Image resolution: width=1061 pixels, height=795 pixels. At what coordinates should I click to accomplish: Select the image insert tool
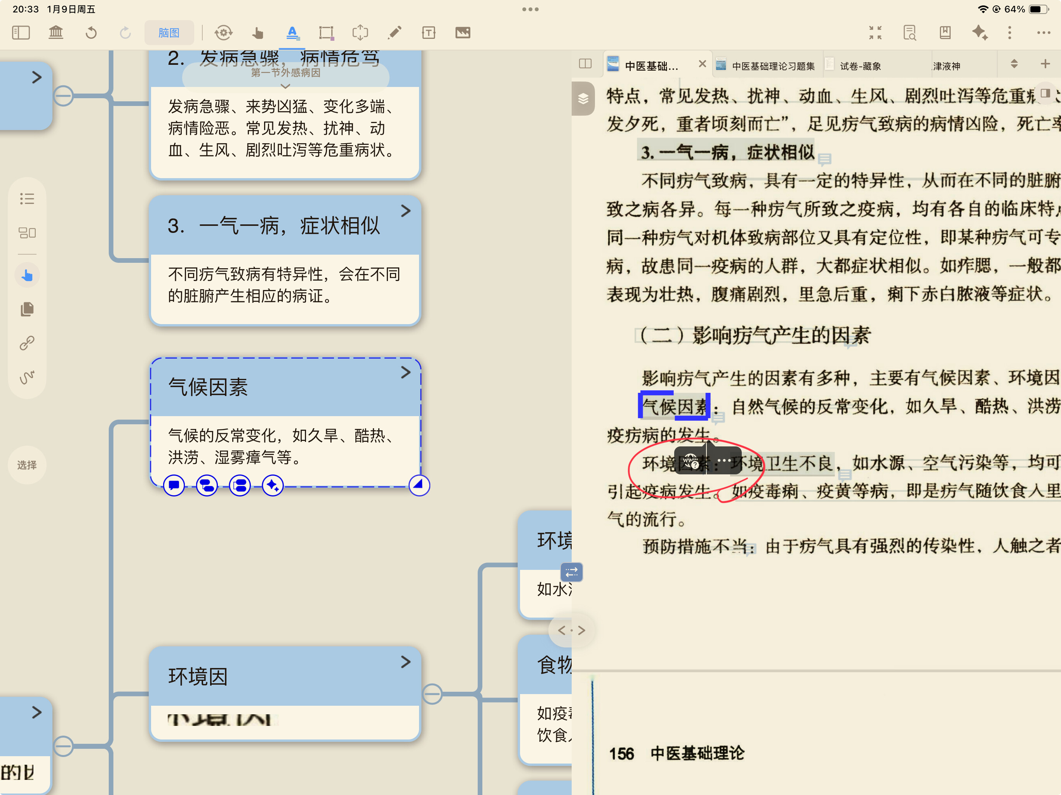(463, 33)
